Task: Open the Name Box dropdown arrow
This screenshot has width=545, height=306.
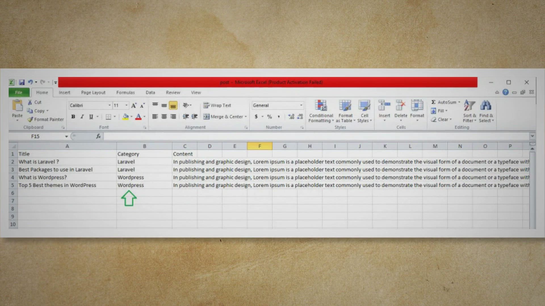Action: click(x=66, y=137)
